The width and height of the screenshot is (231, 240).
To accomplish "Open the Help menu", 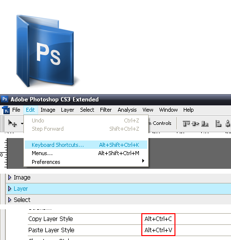I will coord(188,110).
